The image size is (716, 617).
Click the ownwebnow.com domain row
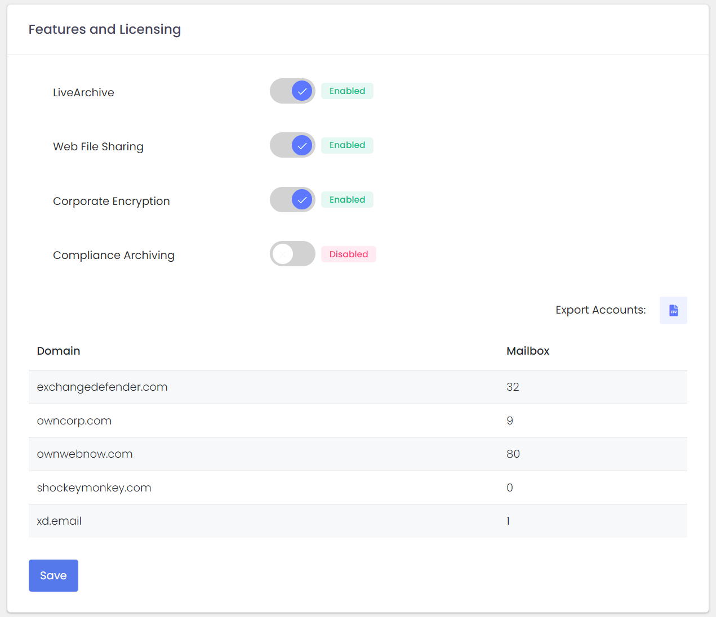pos(85,454)
